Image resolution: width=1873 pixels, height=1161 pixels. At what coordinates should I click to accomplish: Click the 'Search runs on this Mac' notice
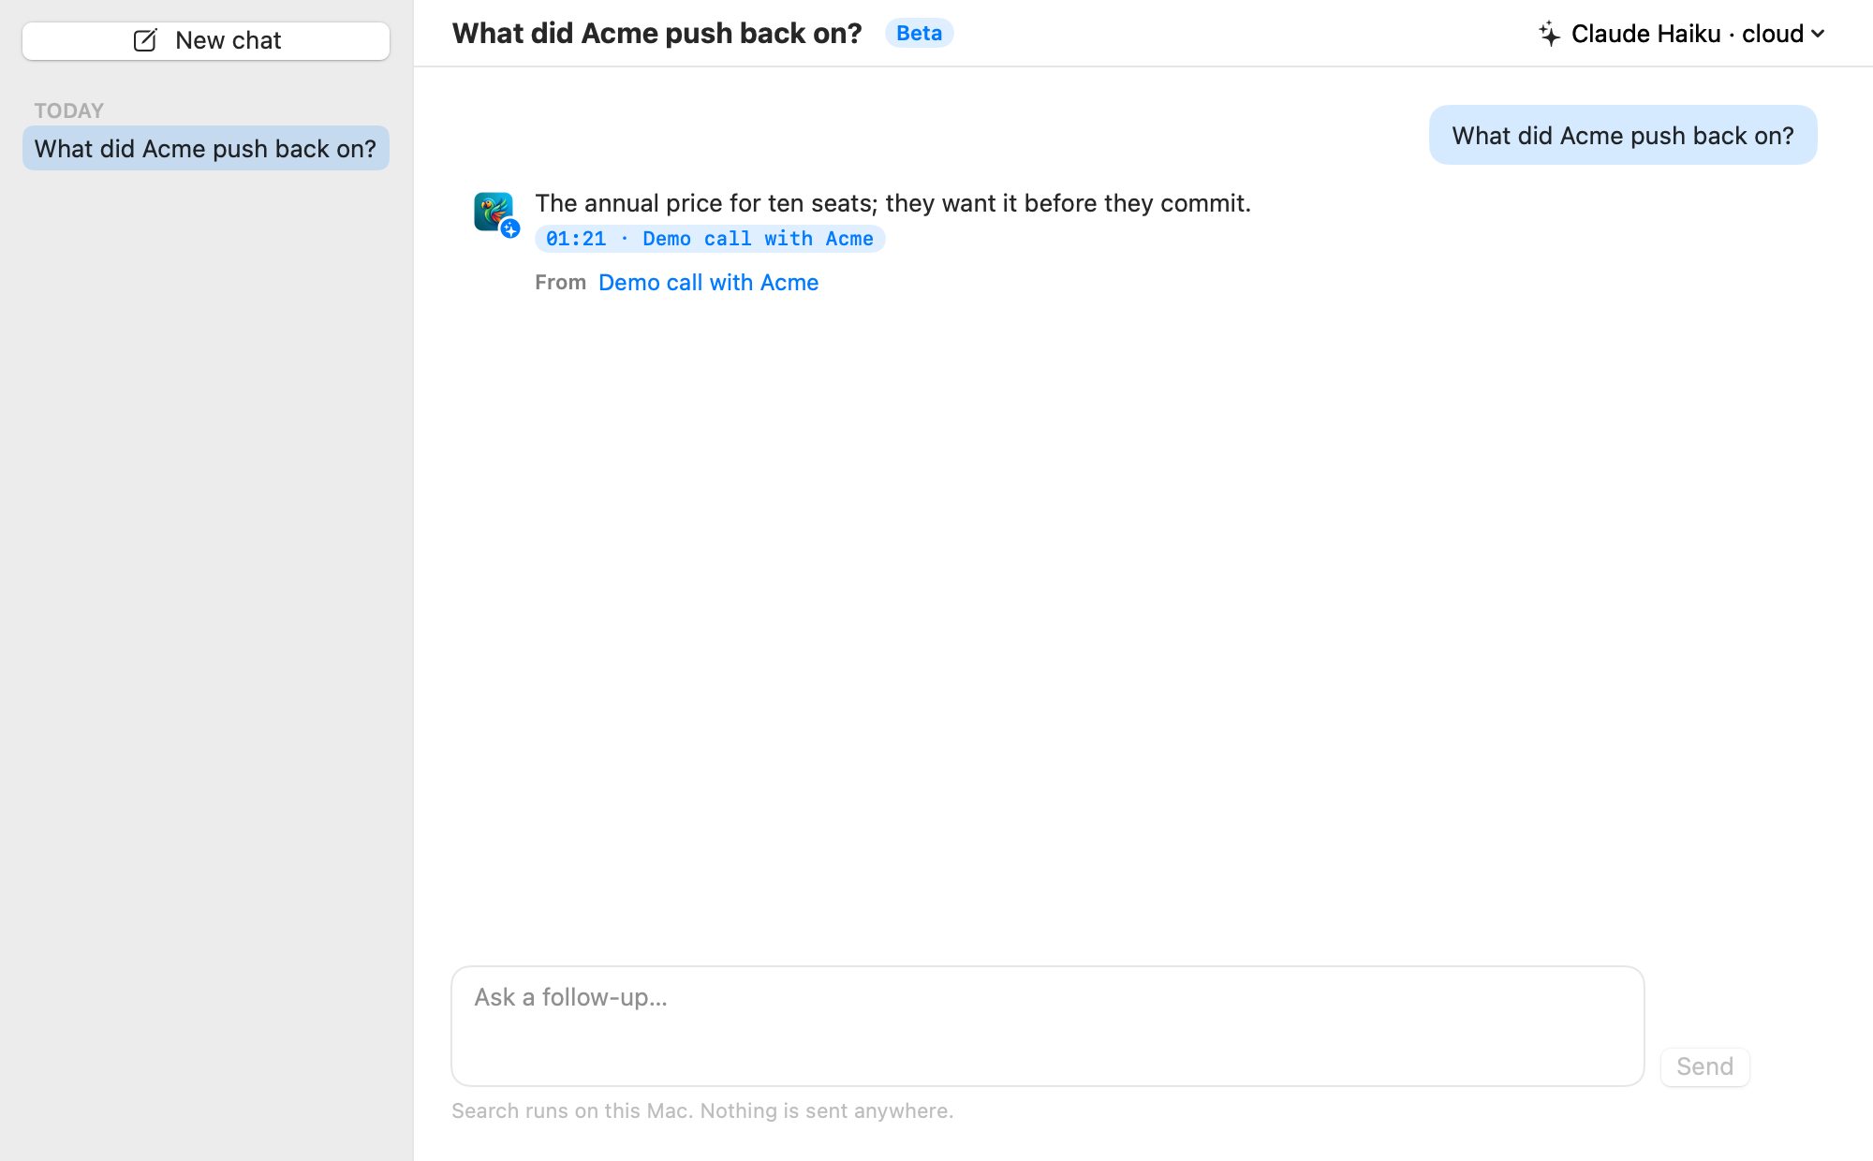[702, 1110]
